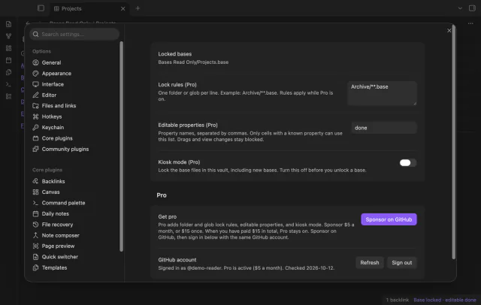The image size is (481, 305).
Task: Click the Templates copy icon
Action: (x=35, y=267)
